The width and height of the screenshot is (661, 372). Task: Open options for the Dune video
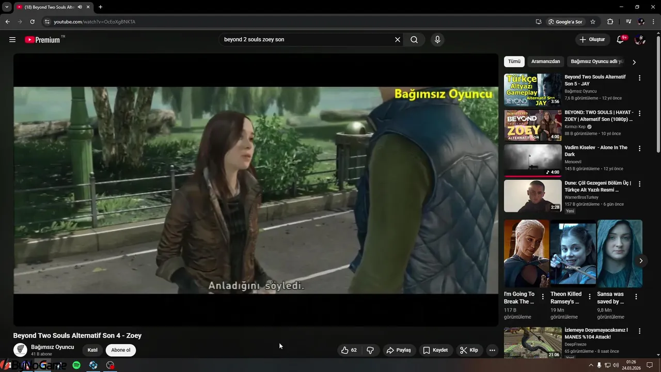click(639, 184)
